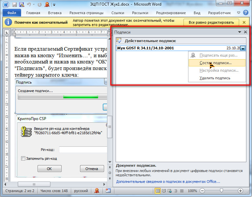The image size is (252, 197).
Task: Click the red signature ribbon icon in toolbar
Action: [47, 5]
